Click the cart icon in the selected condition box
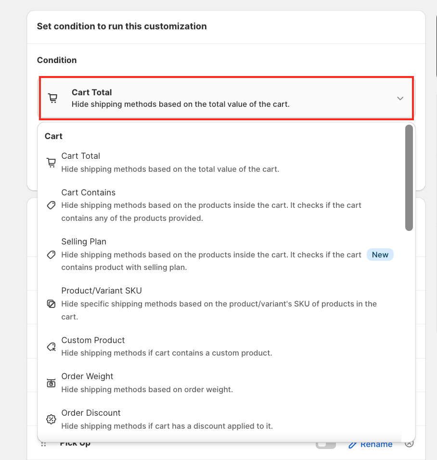The height and width of the screenshot is (460, 437). tap(53, 98)
